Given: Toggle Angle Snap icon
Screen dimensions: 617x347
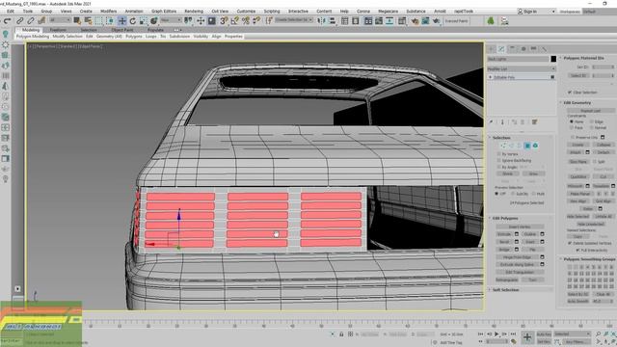Looking at the screenshot, I should [x=235, y=21].
